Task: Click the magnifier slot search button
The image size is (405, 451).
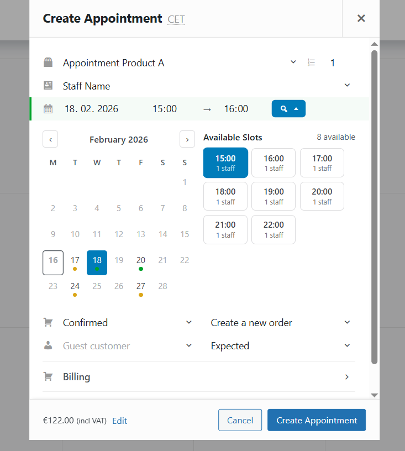Action: 283,108
